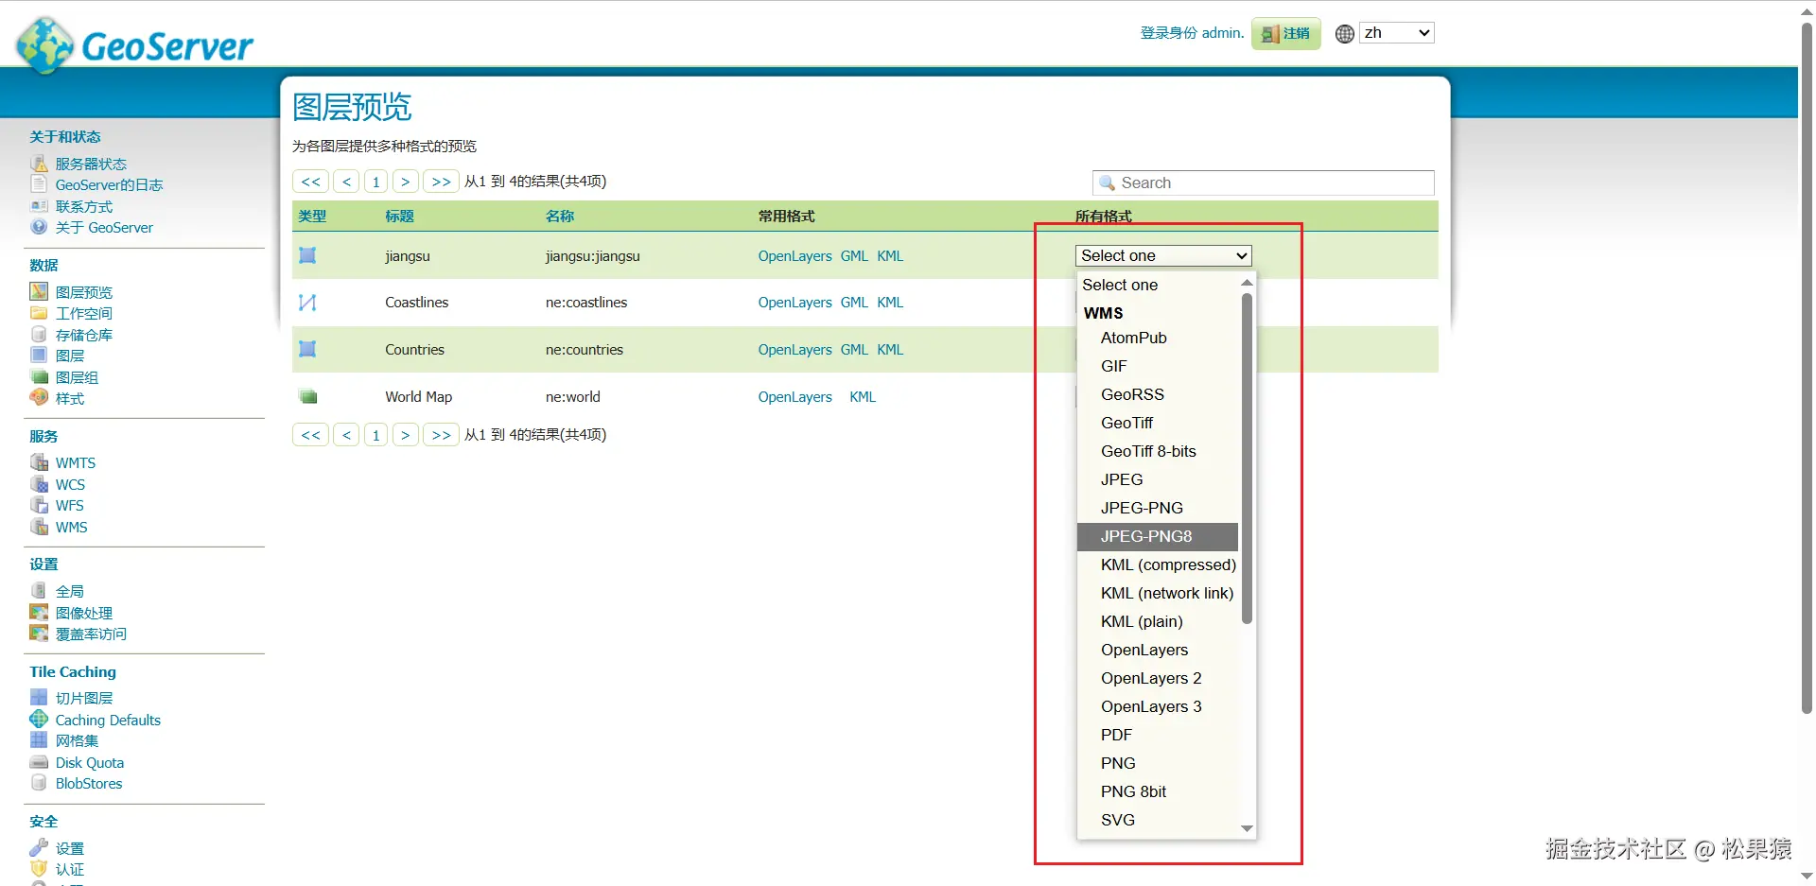Select GeoTiff 8-bits format option
This screenshot has height=886, width=1816.
click(x=1148, y=451)
